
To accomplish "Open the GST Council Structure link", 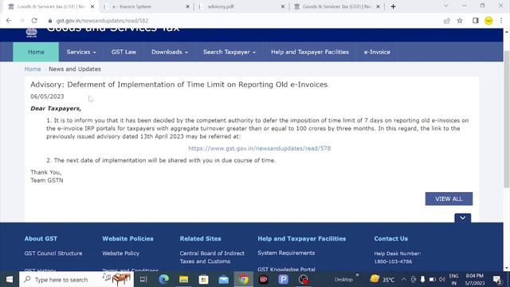I will [53, 254].
